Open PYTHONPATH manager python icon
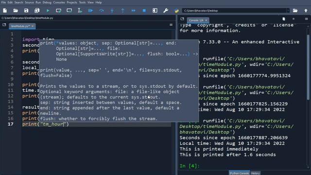 click(176, 11)
